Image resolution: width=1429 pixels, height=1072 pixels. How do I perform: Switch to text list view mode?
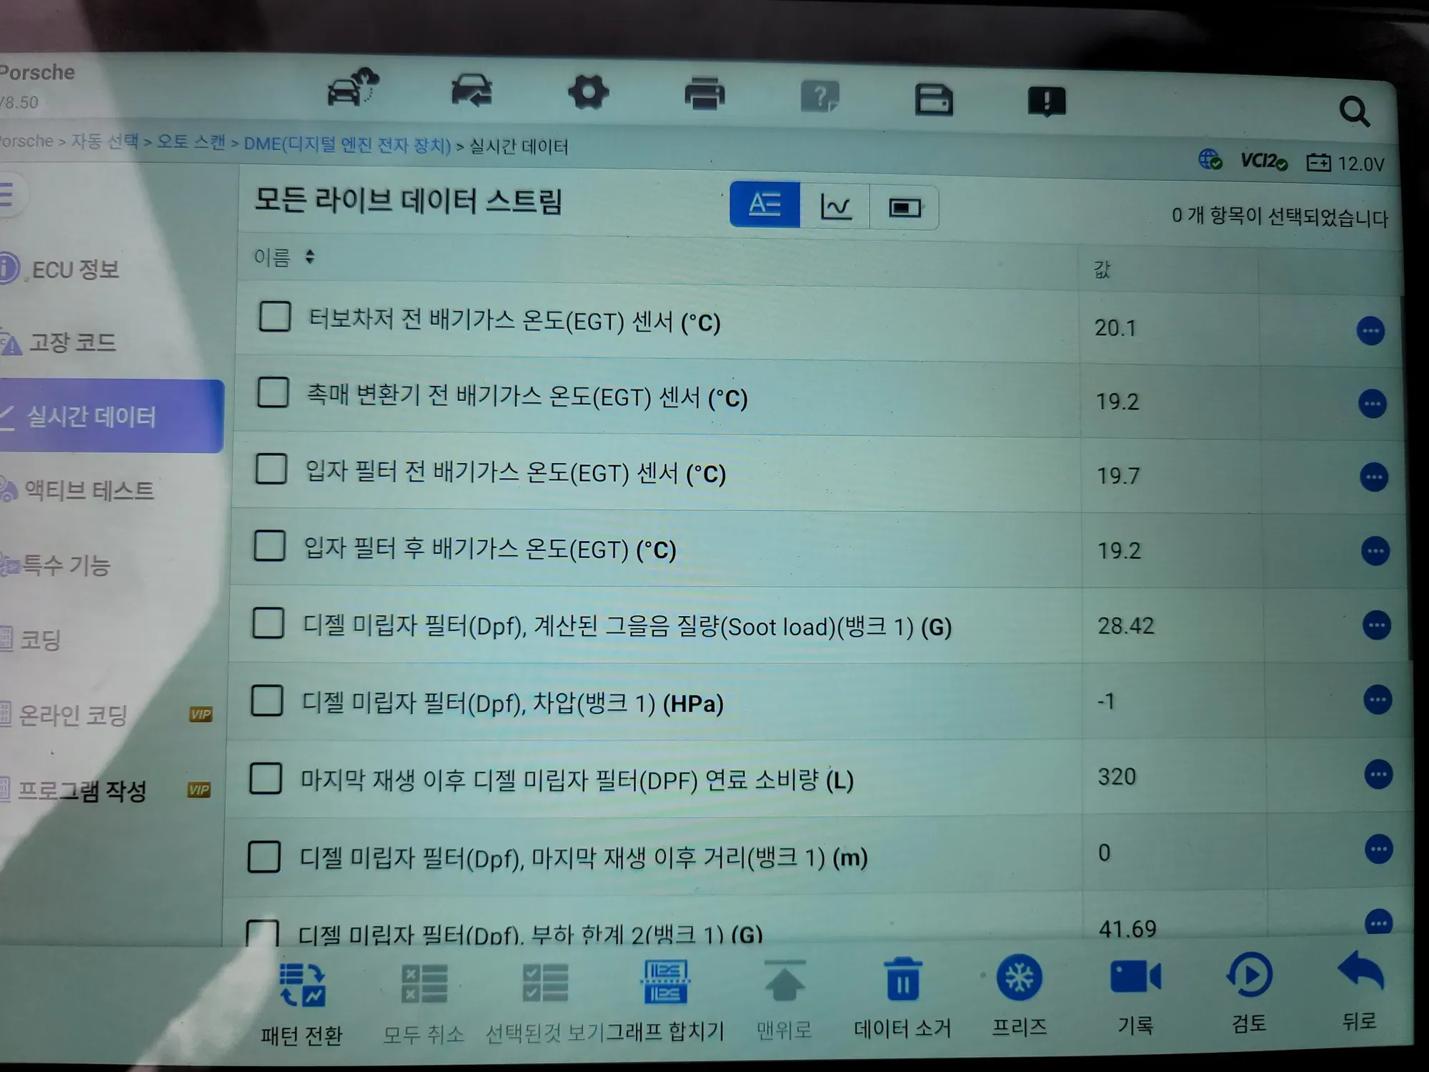pos(765,204)
